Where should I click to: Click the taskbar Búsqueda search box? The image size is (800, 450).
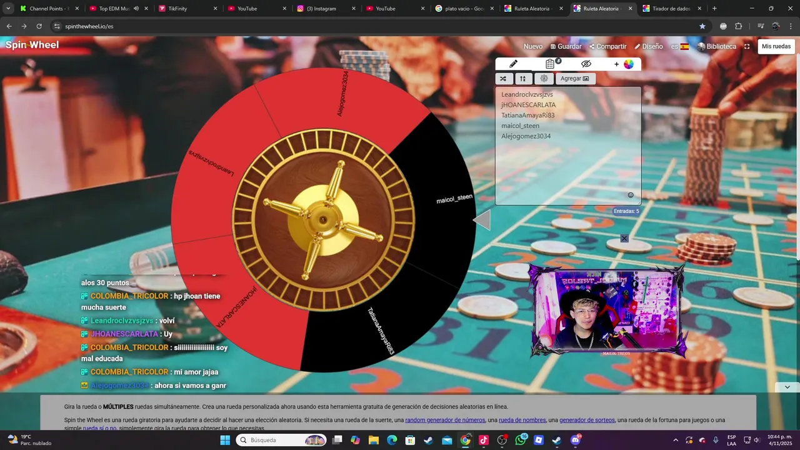[x=282, y=440]
